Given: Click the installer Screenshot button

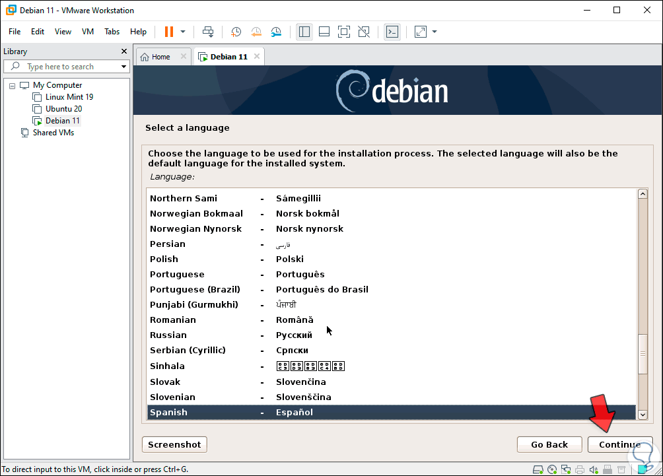Looking at the screenshot, I should pos(174,445).
